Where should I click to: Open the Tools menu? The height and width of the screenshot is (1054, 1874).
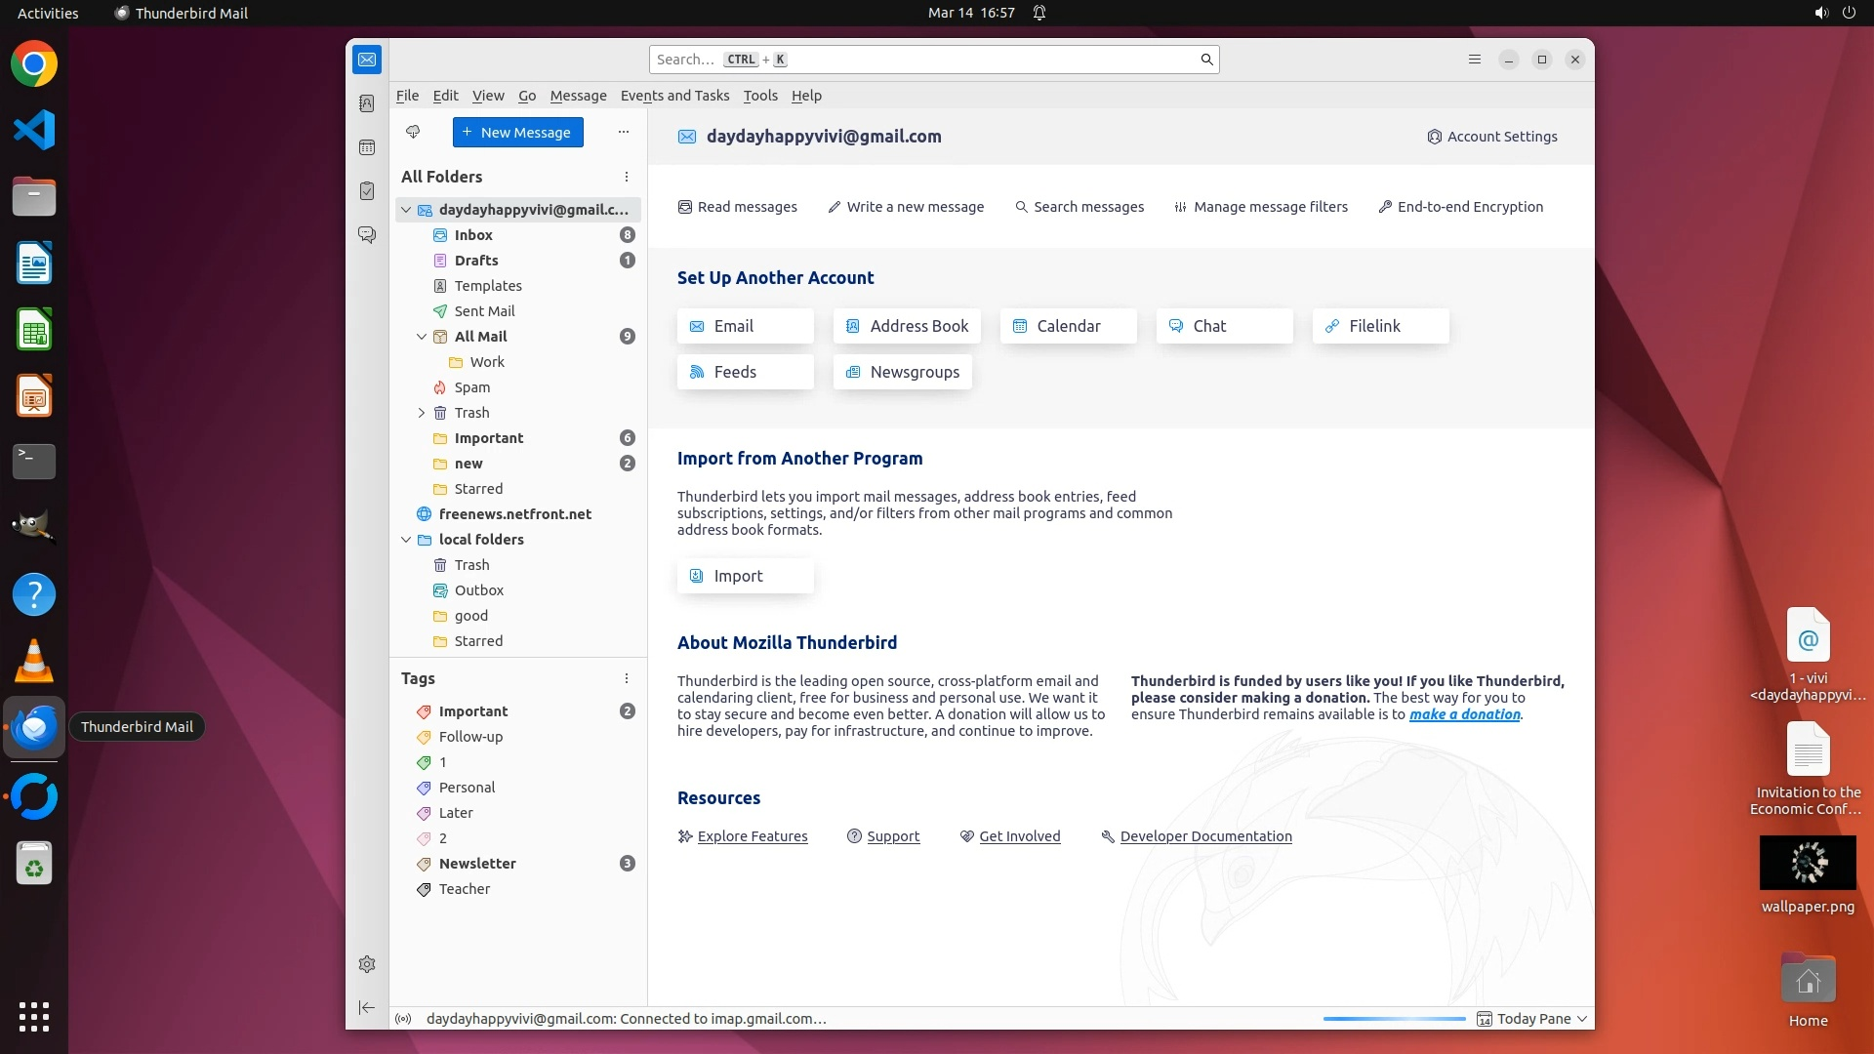pyautogui.click(x=759, y=96)
